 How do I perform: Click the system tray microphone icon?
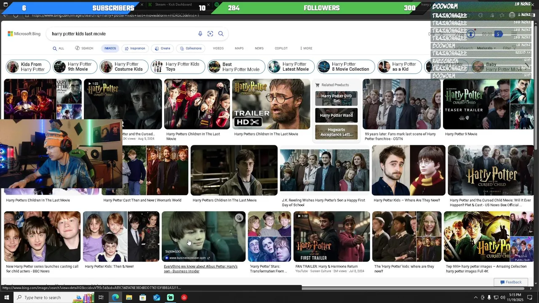click(x=489, y=298)
